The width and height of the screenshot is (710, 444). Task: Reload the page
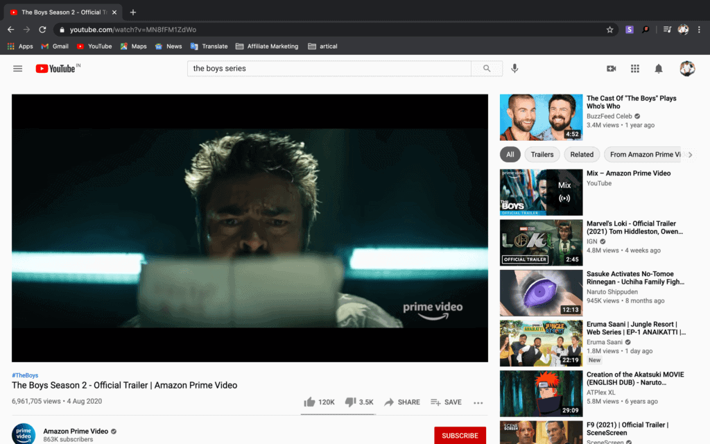42,29
